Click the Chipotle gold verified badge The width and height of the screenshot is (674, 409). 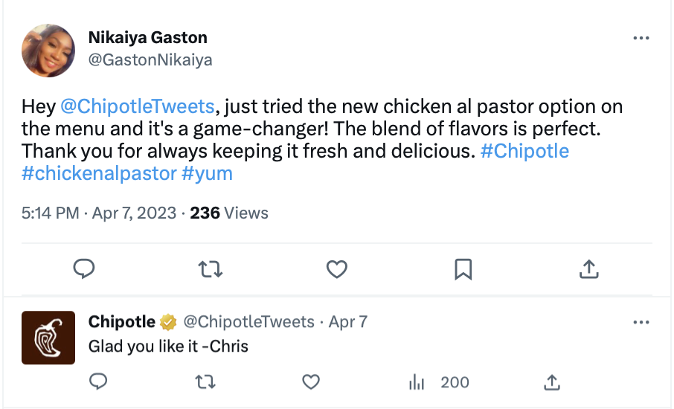pos(169,322)
